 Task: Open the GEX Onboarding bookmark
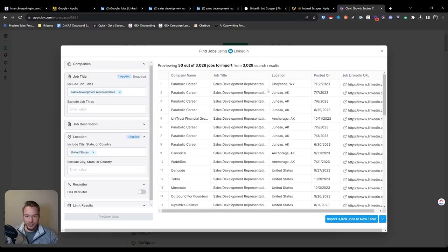click(x=142, y=26)
